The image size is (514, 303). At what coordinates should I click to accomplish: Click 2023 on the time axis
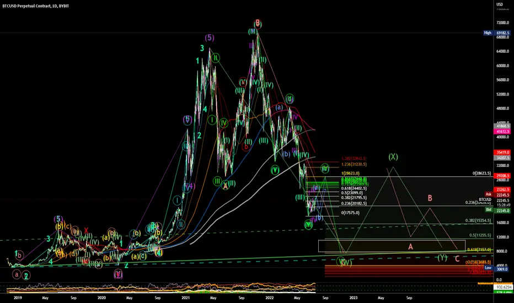pos(354,297)
